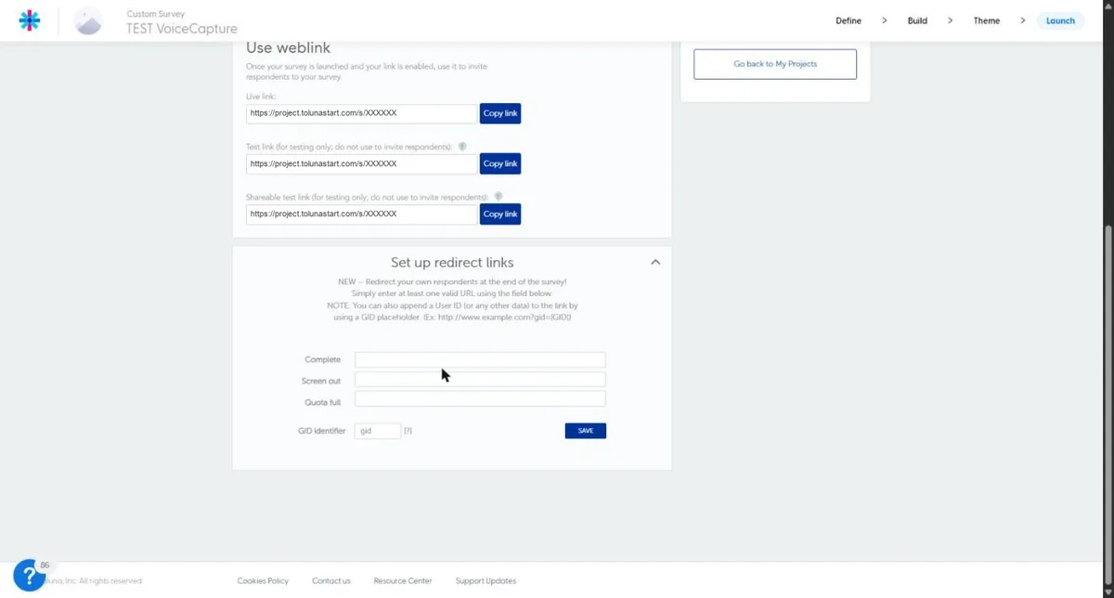Screen dimensions: 1114x598
Task: Click the Screen out redirect URL field
Action: (x=480, y=380)
